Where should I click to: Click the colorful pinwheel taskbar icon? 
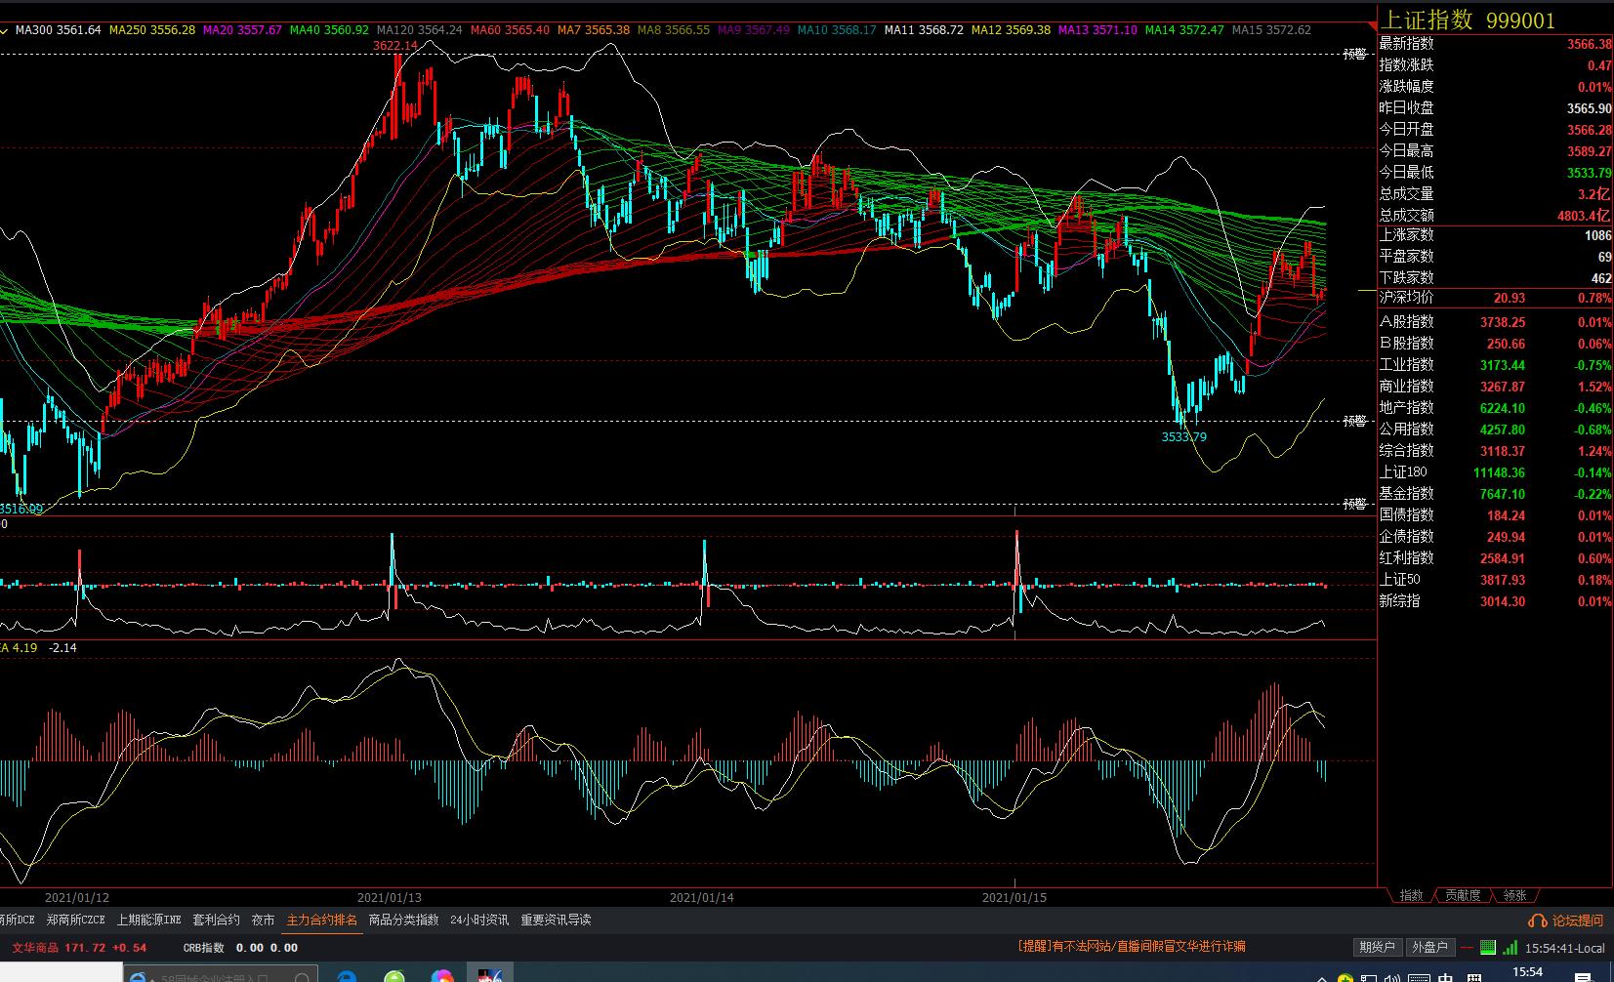(442, 976)
